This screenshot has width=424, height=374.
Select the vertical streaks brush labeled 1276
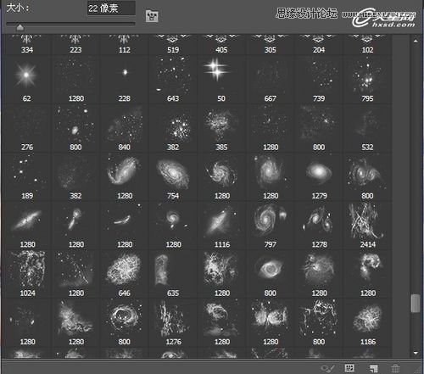coord(173,323)
